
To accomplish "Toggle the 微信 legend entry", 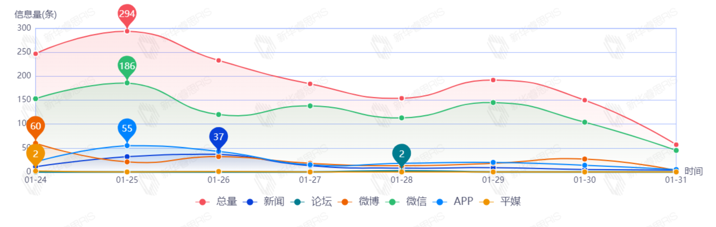I will pyautogui.click(x=407, y=201).
